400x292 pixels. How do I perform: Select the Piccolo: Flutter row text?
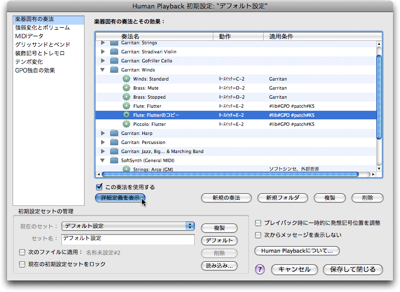(x=149, y=124)
